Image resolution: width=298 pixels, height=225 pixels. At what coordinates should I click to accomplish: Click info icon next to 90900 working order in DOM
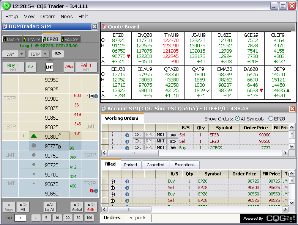pos(96,96)
